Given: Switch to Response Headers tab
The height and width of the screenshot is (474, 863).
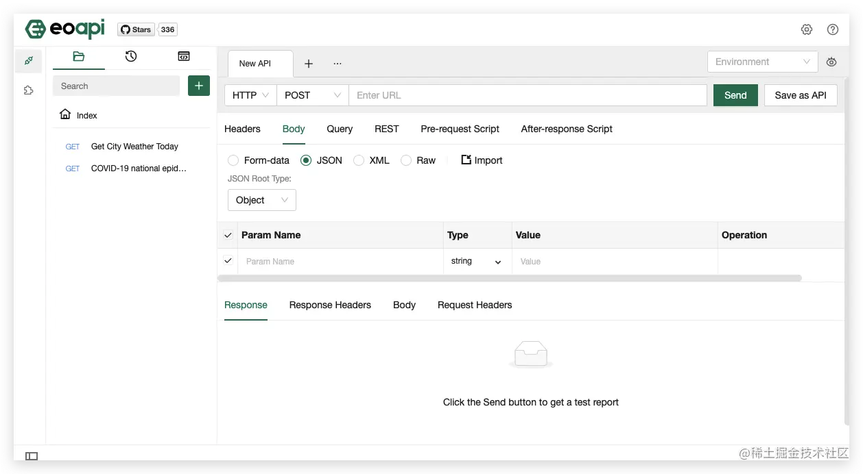Looking at the screenshot, I should (x=330, y=305).
